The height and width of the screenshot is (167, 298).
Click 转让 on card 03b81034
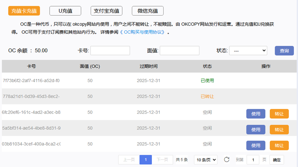click(279, 145)
